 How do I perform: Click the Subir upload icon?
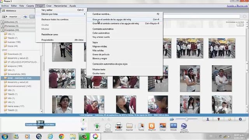click(97, 126)
